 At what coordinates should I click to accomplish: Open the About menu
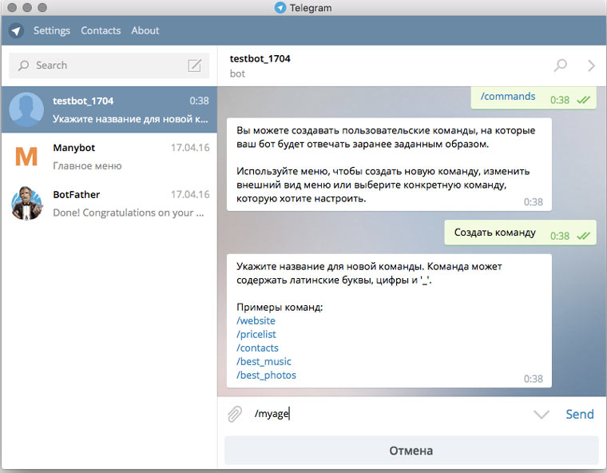point(145,30)
